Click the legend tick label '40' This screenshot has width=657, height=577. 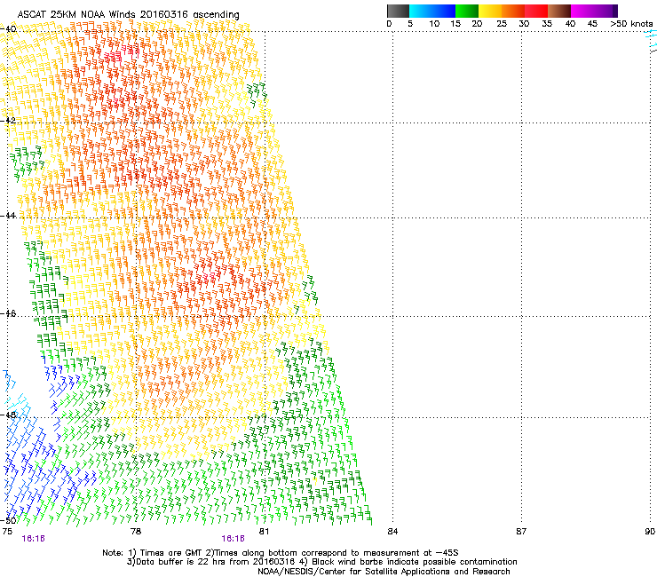coord(570,24)
